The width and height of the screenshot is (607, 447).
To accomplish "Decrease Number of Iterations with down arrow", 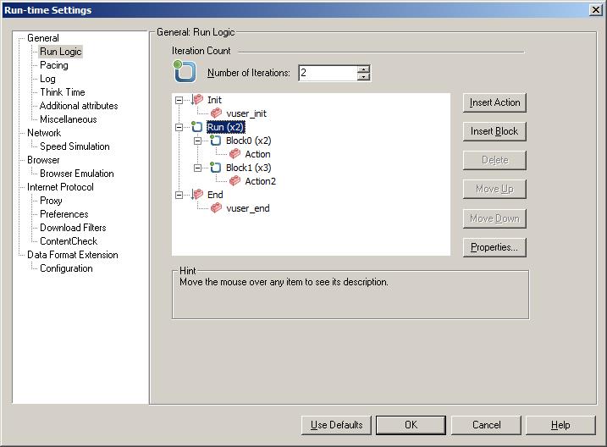I will tap(364, 77).
